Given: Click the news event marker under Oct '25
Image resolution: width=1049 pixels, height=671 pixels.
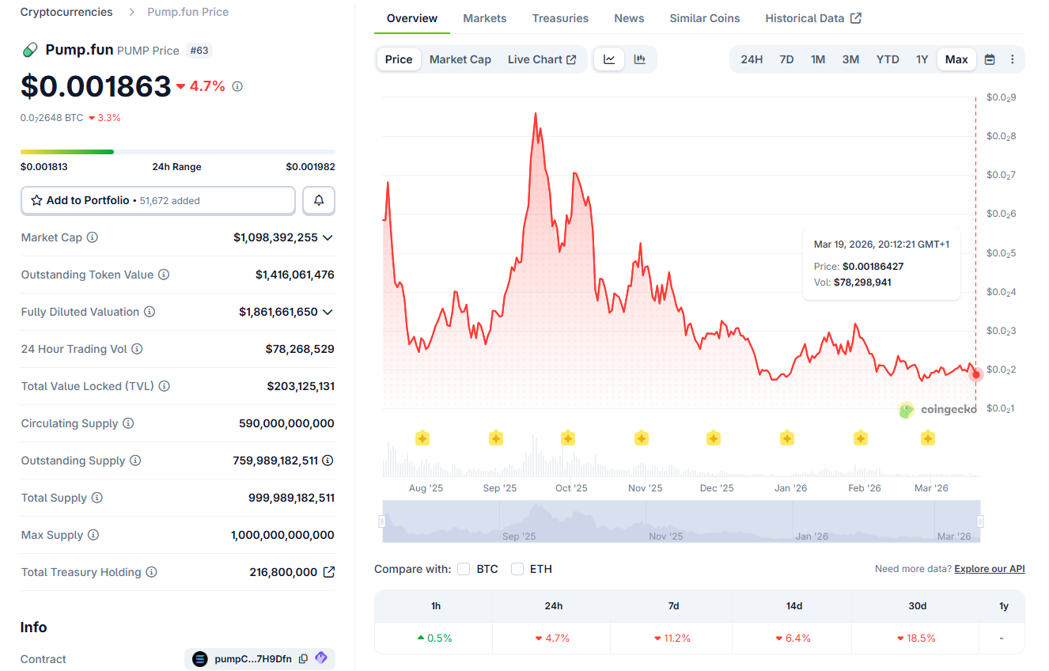Looking at the screenshot, I should click(x=567, y=438).
